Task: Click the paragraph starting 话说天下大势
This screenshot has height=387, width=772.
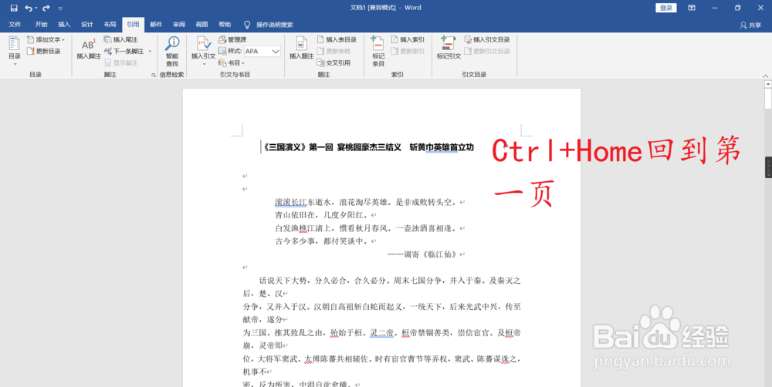Action: [381, 288]
